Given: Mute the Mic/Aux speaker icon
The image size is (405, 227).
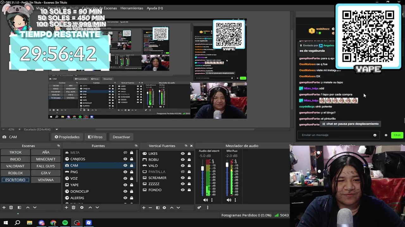Looking at the screenshot, I should pyautogui.click(x=229, y=200).
